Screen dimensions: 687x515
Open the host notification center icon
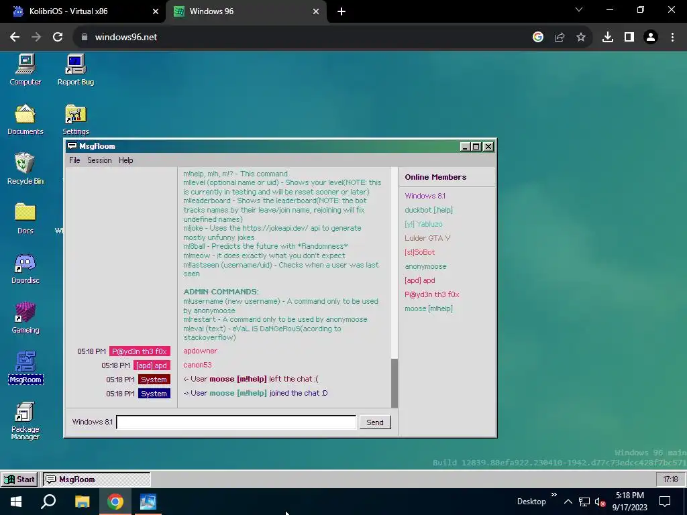coord(665,502)
